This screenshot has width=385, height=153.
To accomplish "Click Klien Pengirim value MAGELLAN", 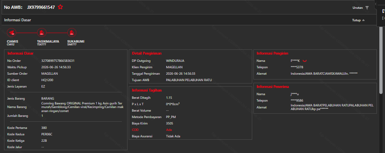I will 174,67.
